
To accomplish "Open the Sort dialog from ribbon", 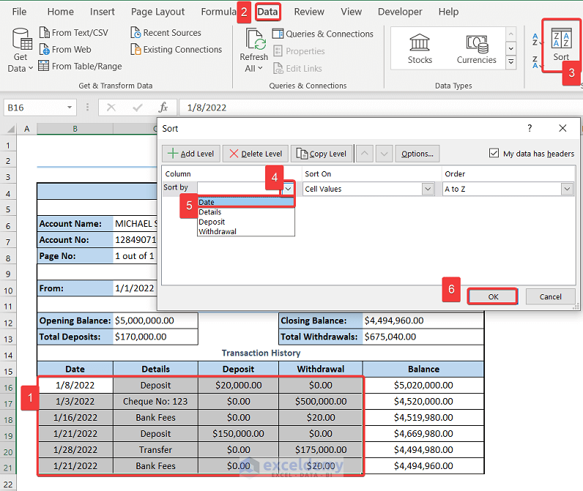I will pos(561,45).
